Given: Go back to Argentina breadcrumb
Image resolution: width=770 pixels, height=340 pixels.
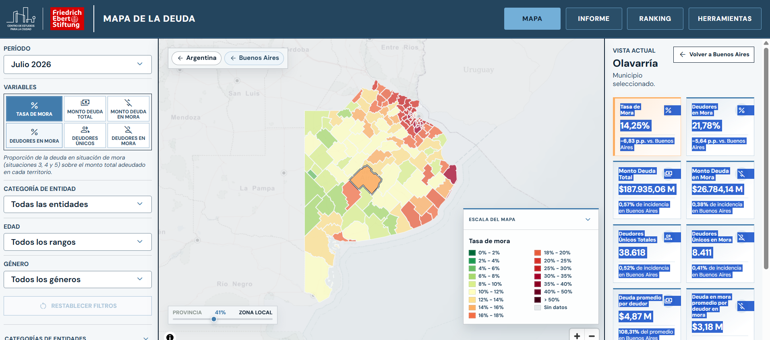Looking at the screenshot, I should 197,58.
